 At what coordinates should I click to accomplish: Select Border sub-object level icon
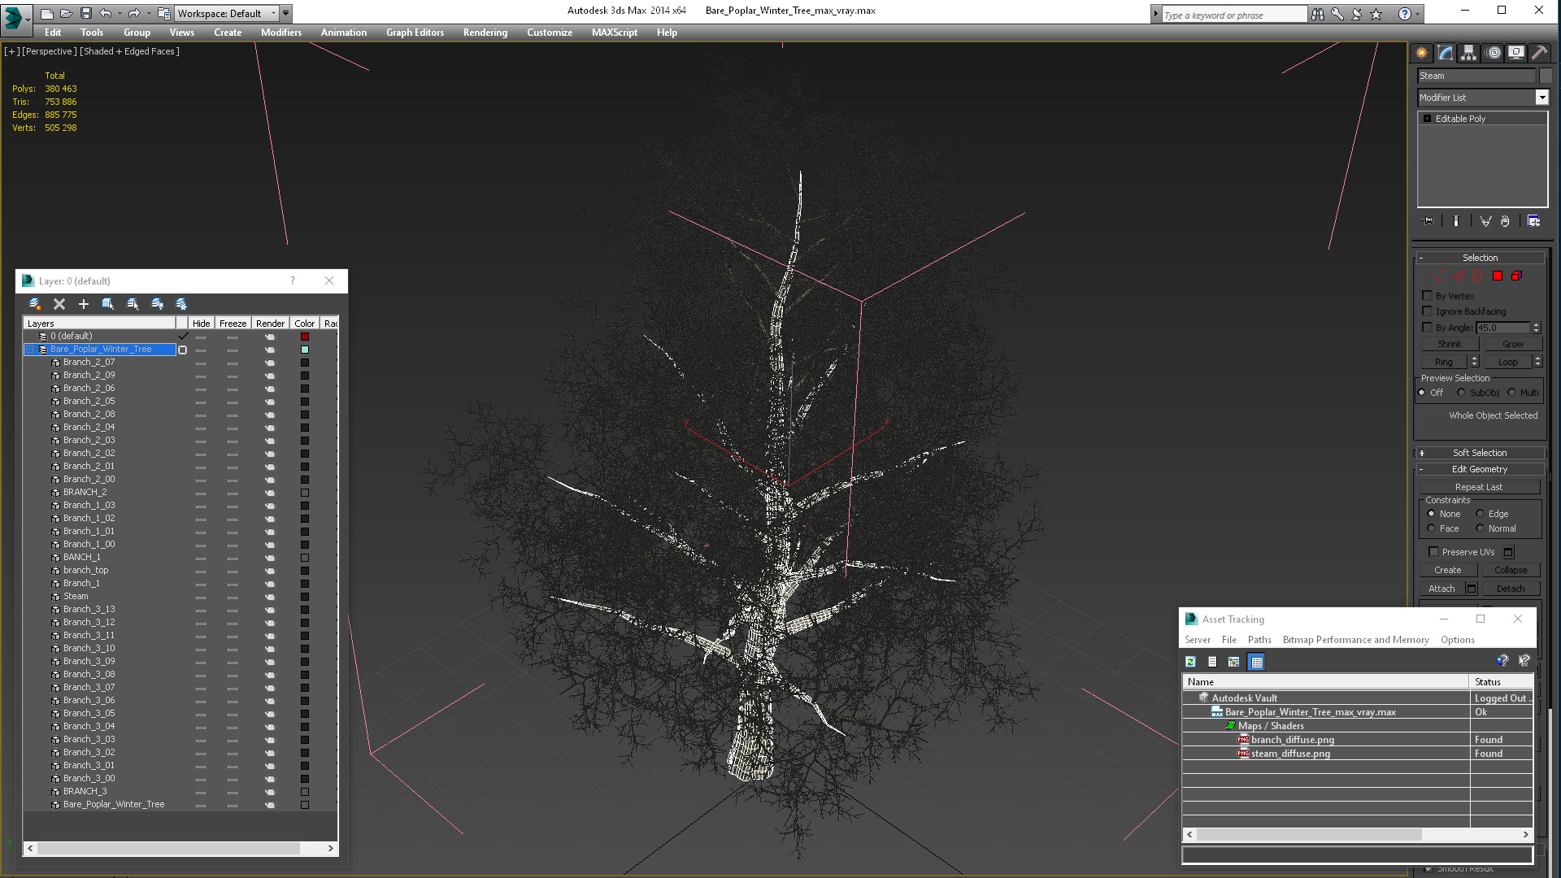coord(1477,276)
